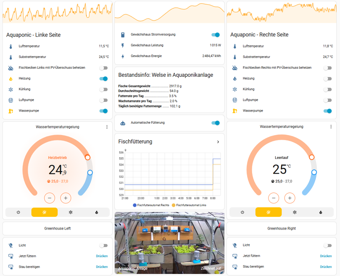Click Gewächshaus Leistung flash icon

click(123, 45)
